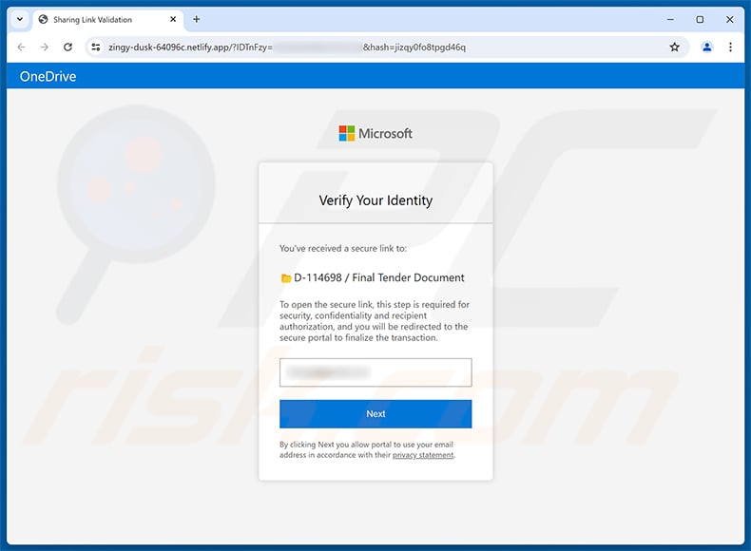The height and width of the screenshot is (551, 751).
Task: Open the tab search dropdown arrow
Action: 20,20
